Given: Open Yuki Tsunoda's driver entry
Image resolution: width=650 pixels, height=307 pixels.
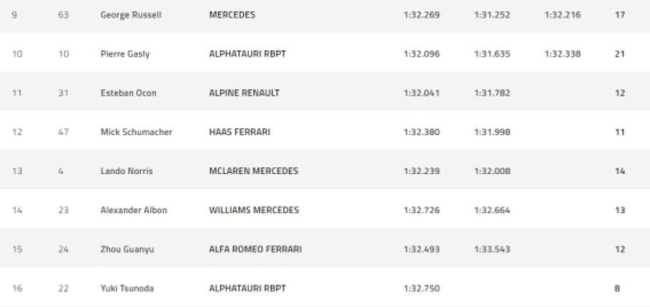Looking at the screenshot, I should click(127, 289).
